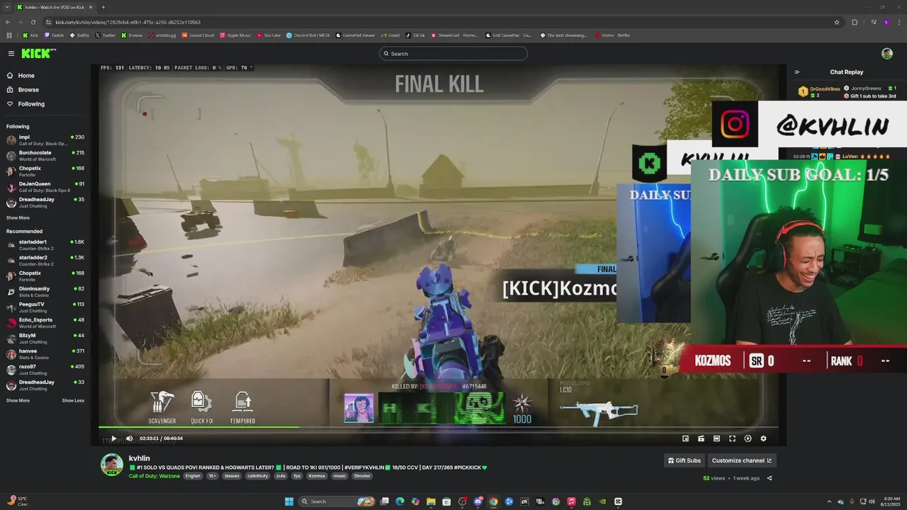Toggle fullscreen on the video player
The width and height of the screenshot is (907, 510).
(x=732, y=438)
